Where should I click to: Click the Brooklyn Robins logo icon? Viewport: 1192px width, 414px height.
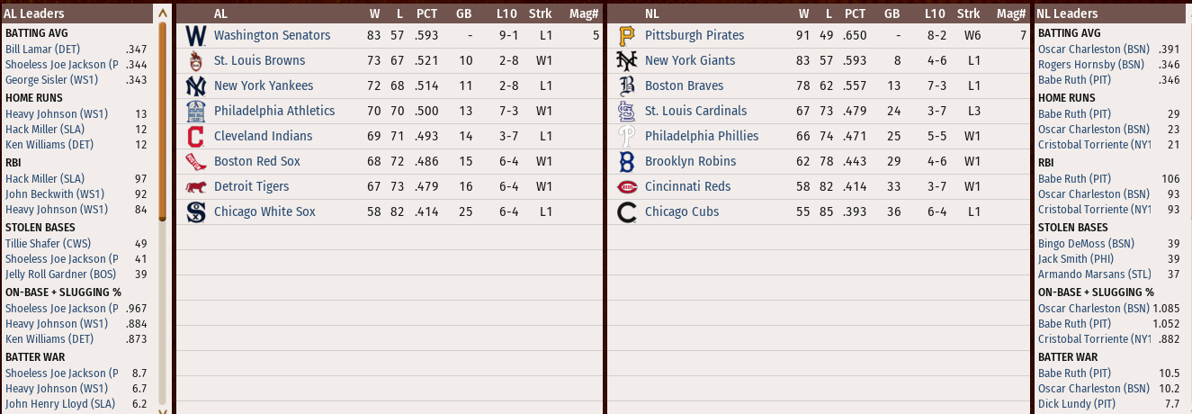(627, 162)
